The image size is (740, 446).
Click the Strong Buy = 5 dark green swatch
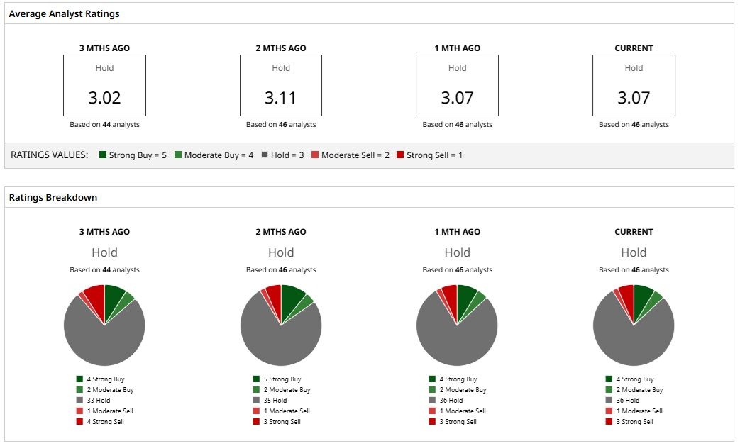[x=103, y=155]
